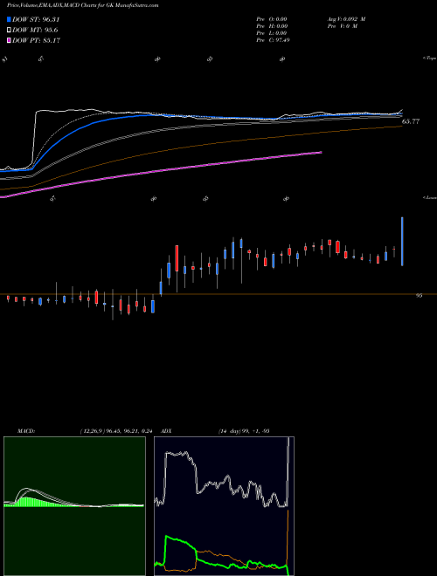This screenshot has height=576, width=437.
Task: Click the tall blue final candlestick
Action: pos(402,242)
